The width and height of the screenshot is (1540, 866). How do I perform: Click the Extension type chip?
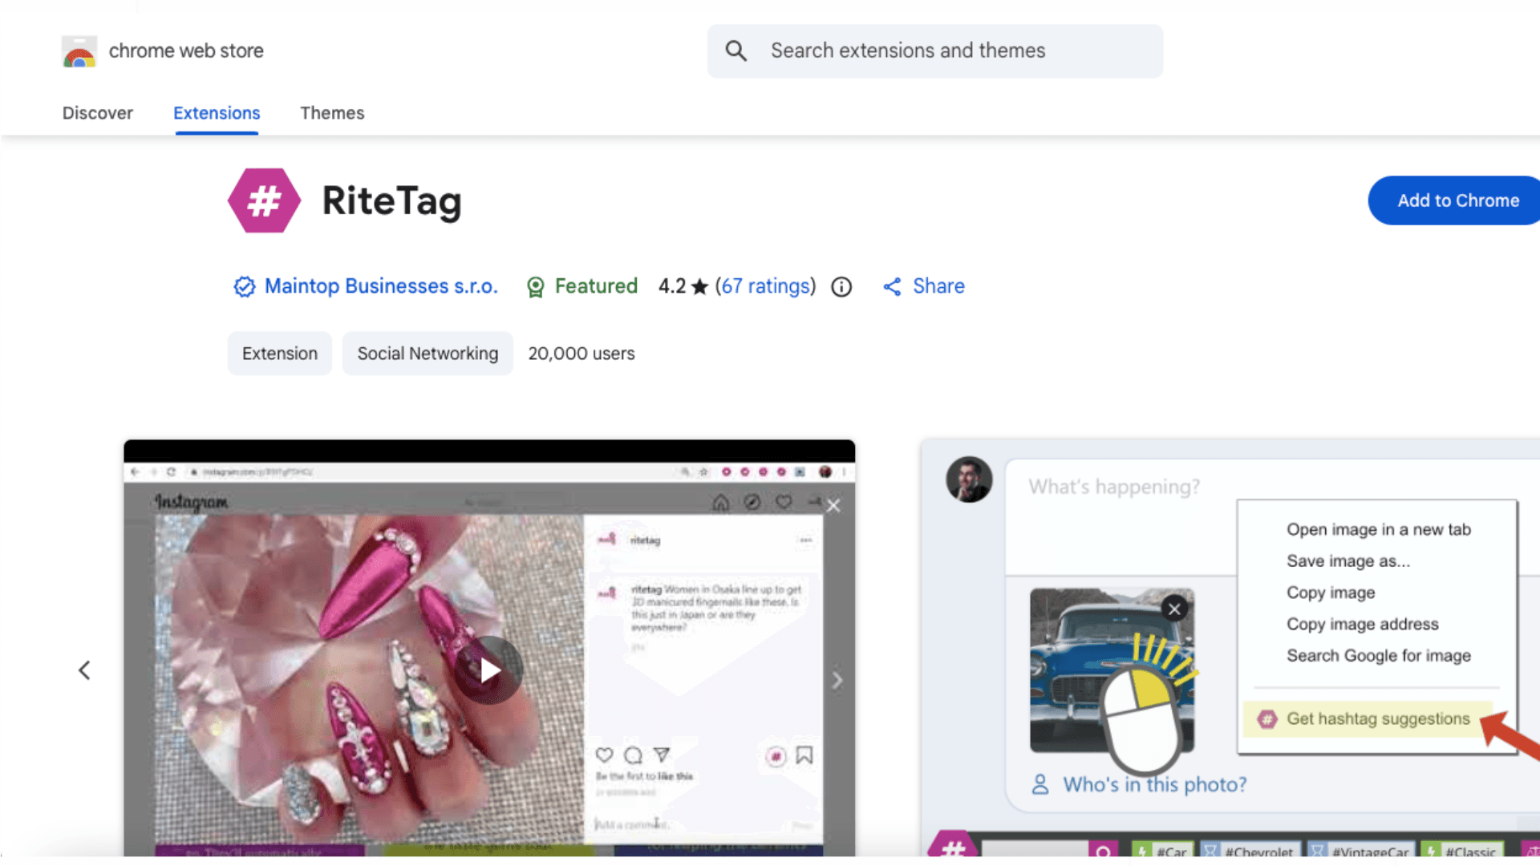tap(279, 354)
